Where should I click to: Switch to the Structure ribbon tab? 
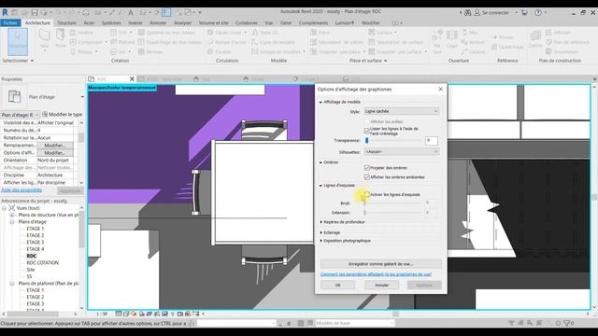click(66, 22)
